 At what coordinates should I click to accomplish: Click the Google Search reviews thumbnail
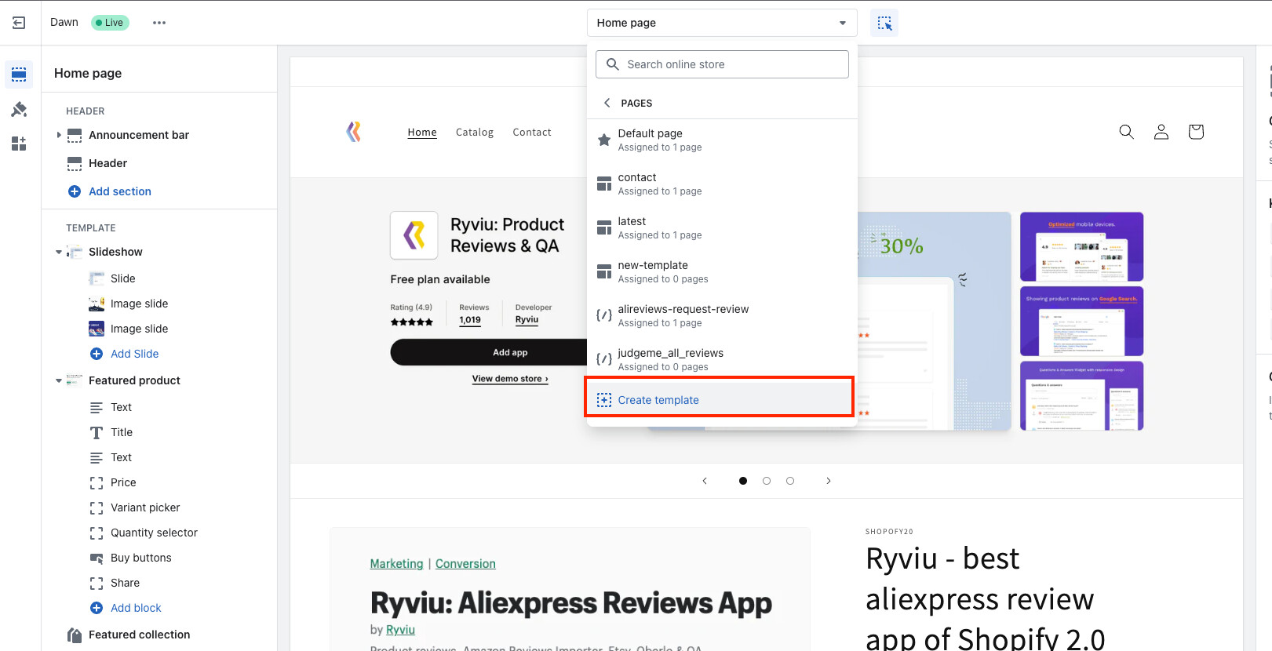point(1081,322)
